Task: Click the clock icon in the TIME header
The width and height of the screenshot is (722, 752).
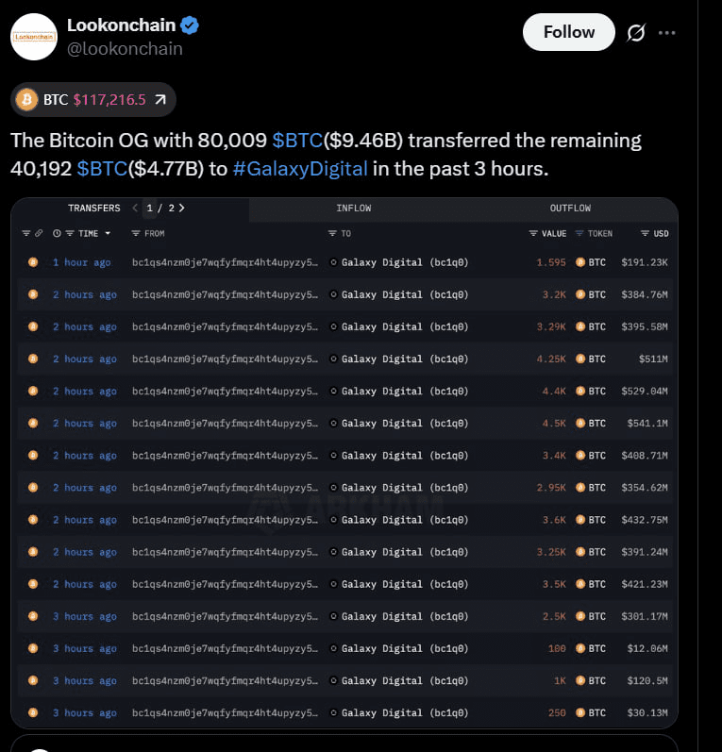Action: (57, 233)
